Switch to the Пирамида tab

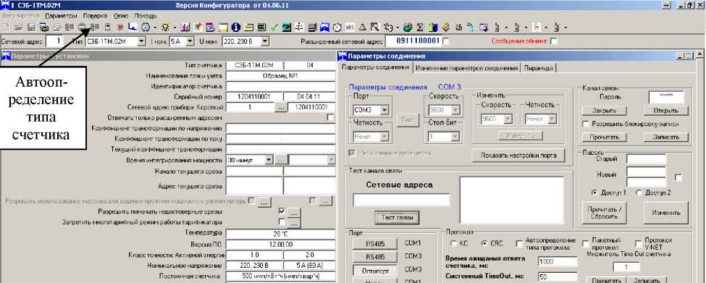(539, 68)
